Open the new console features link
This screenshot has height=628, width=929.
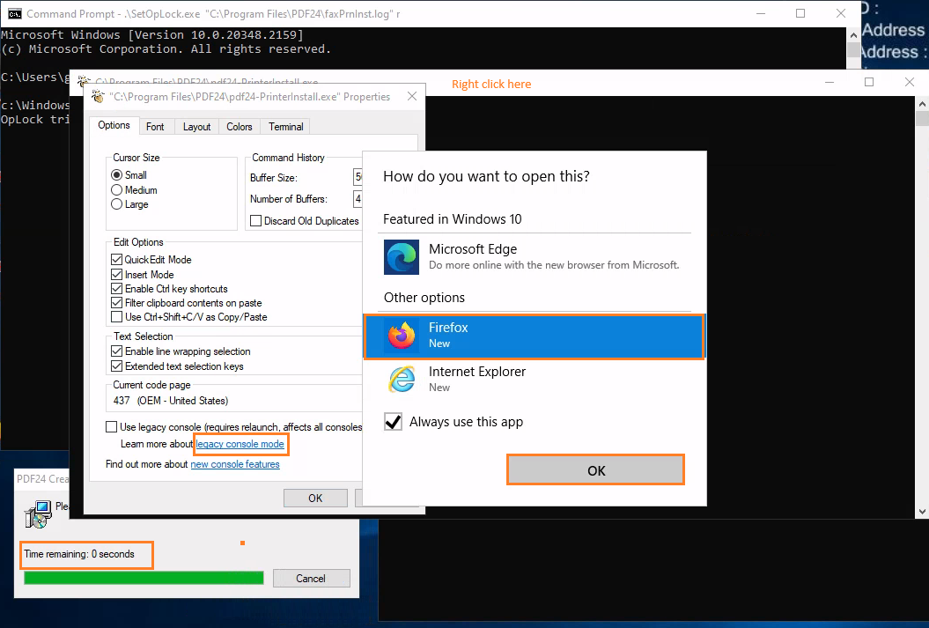click(x=235, y=464)
